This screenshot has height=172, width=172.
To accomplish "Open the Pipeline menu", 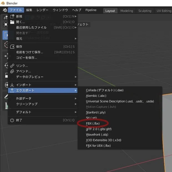I will point(91,10).
